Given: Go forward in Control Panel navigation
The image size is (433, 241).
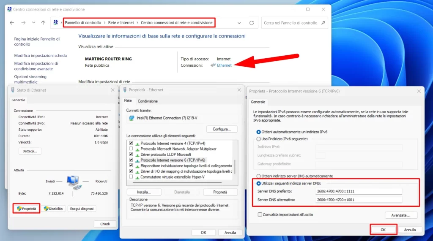Looking at the screenshot, I should click(x=24, y=23).
